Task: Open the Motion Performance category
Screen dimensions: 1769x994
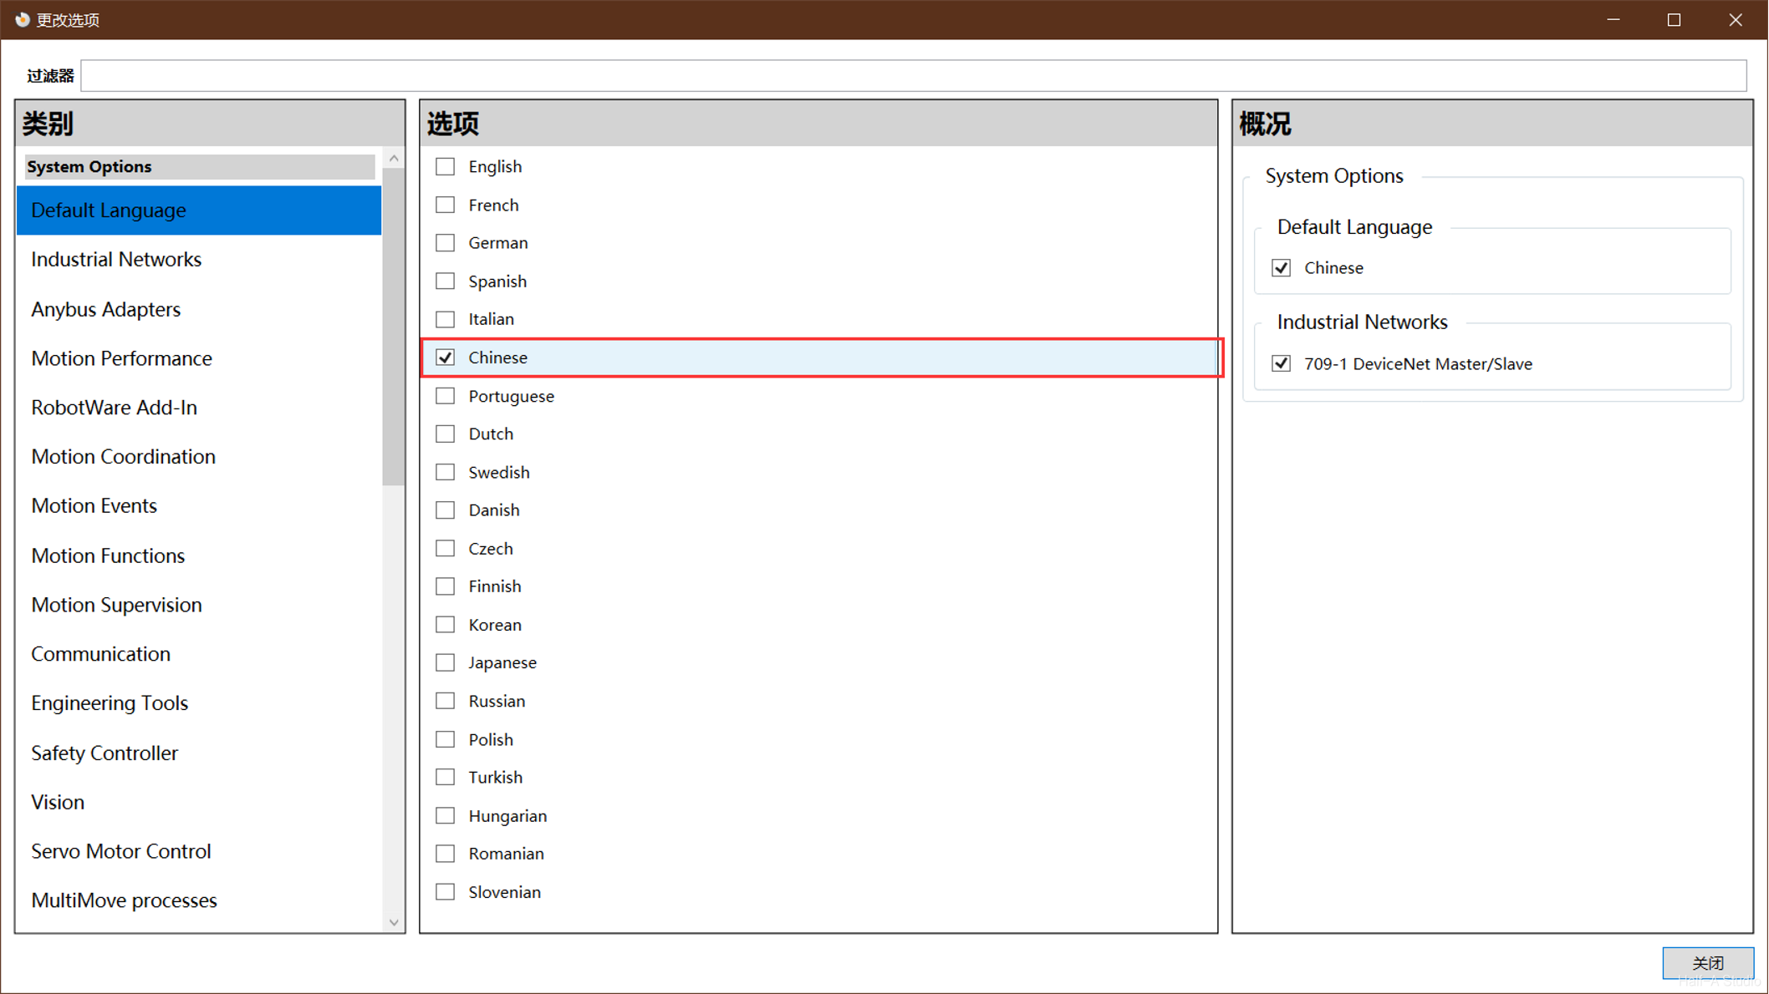Action: pos(121,358)
